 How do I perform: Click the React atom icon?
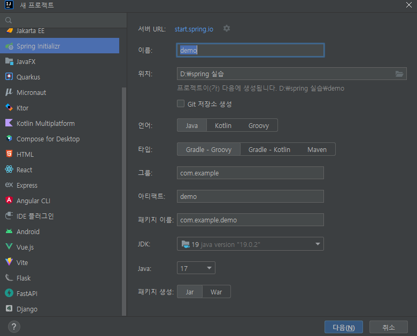[x=9, y=169]
